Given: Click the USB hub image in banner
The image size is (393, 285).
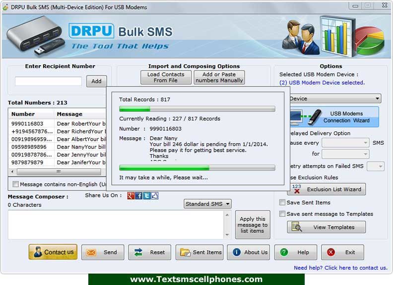Looking at the screenshot, I should click(x=36, y=35).
